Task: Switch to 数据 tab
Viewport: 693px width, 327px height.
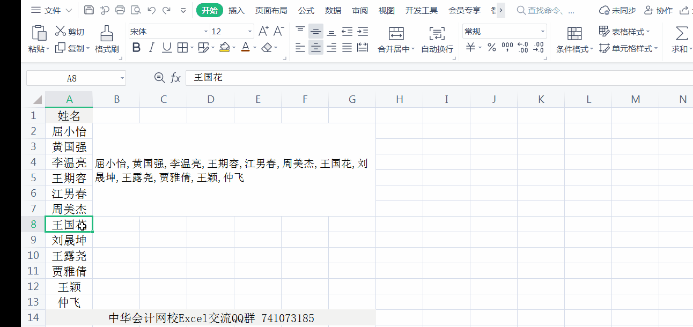Action: 333,10
